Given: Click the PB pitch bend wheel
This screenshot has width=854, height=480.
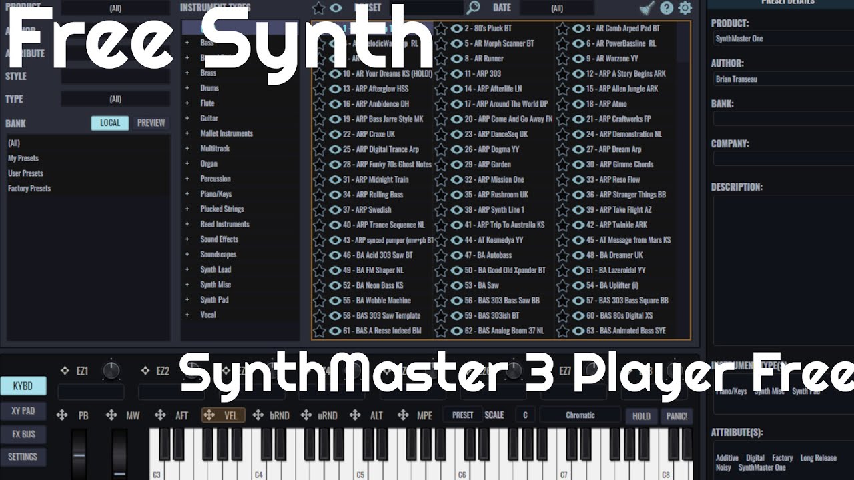Looking at the screenshot, I should pos(79,453).
